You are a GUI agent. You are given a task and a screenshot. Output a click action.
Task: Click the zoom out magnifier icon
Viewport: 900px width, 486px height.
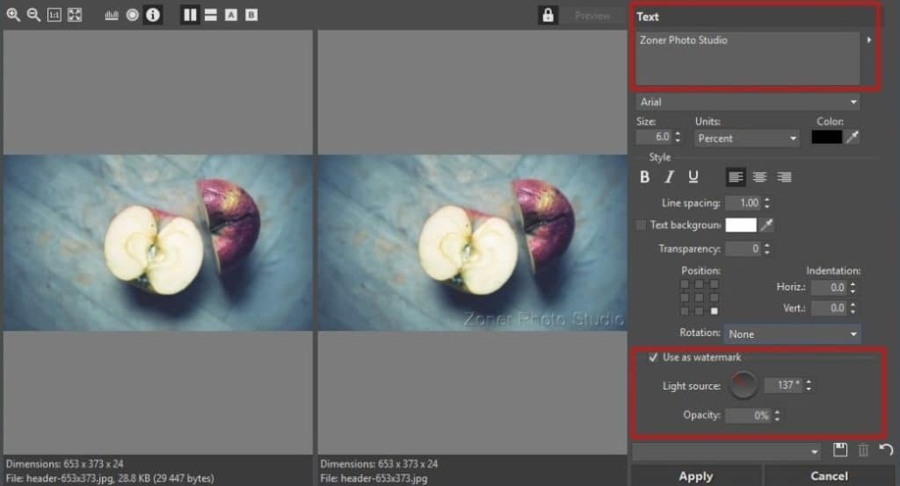coord(33,15)
